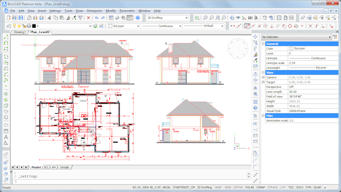Image resolution: width=341 pixels, height=192 pixels.
Task: Click the quick select filter icon
Action: coord(335,37)
